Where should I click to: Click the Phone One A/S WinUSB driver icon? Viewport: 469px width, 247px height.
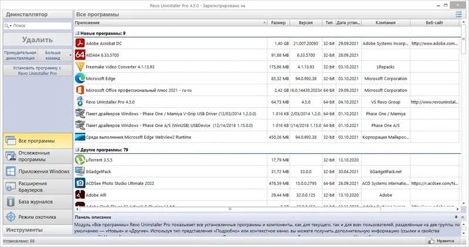coord(80,125)
